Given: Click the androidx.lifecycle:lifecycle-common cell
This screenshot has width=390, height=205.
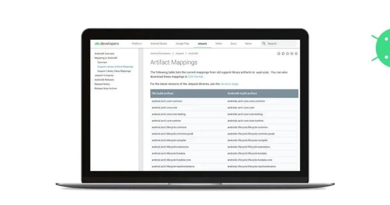Looking at the screenshot, I should coord(247,127).
